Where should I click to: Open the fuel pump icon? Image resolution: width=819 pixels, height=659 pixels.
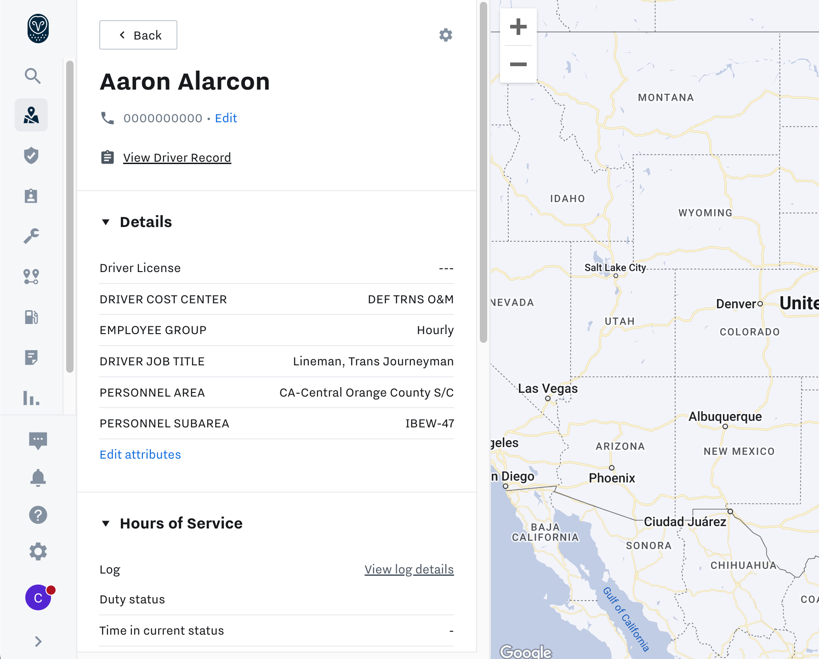(x=31, y=317)
